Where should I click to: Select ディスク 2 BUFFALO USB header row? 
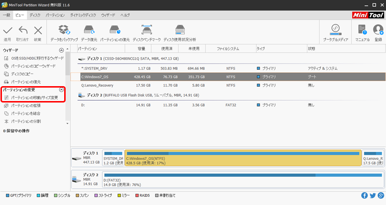pos(228,95)
